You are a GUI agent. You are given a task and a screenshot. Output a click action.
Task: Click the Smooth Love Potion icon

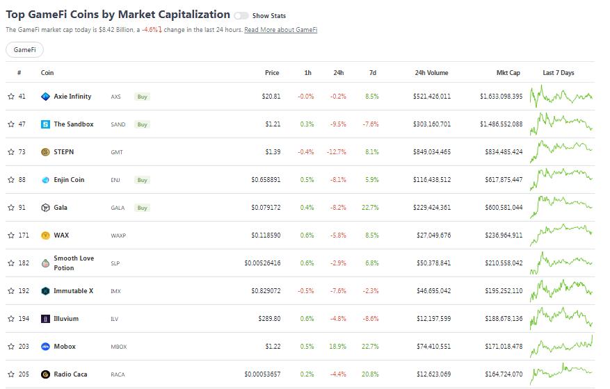pyautogui.click(x=46, y=263)
